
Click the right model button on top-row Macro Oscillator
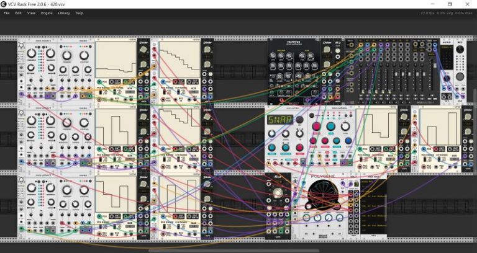coord(45,47)
